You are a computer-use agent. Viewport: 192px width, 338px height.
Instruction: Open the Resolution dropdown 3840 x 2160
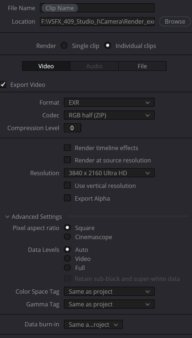109,173
